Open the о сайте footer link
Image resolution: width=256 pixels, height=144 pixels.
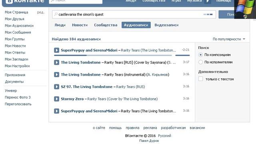coord(99,128)
